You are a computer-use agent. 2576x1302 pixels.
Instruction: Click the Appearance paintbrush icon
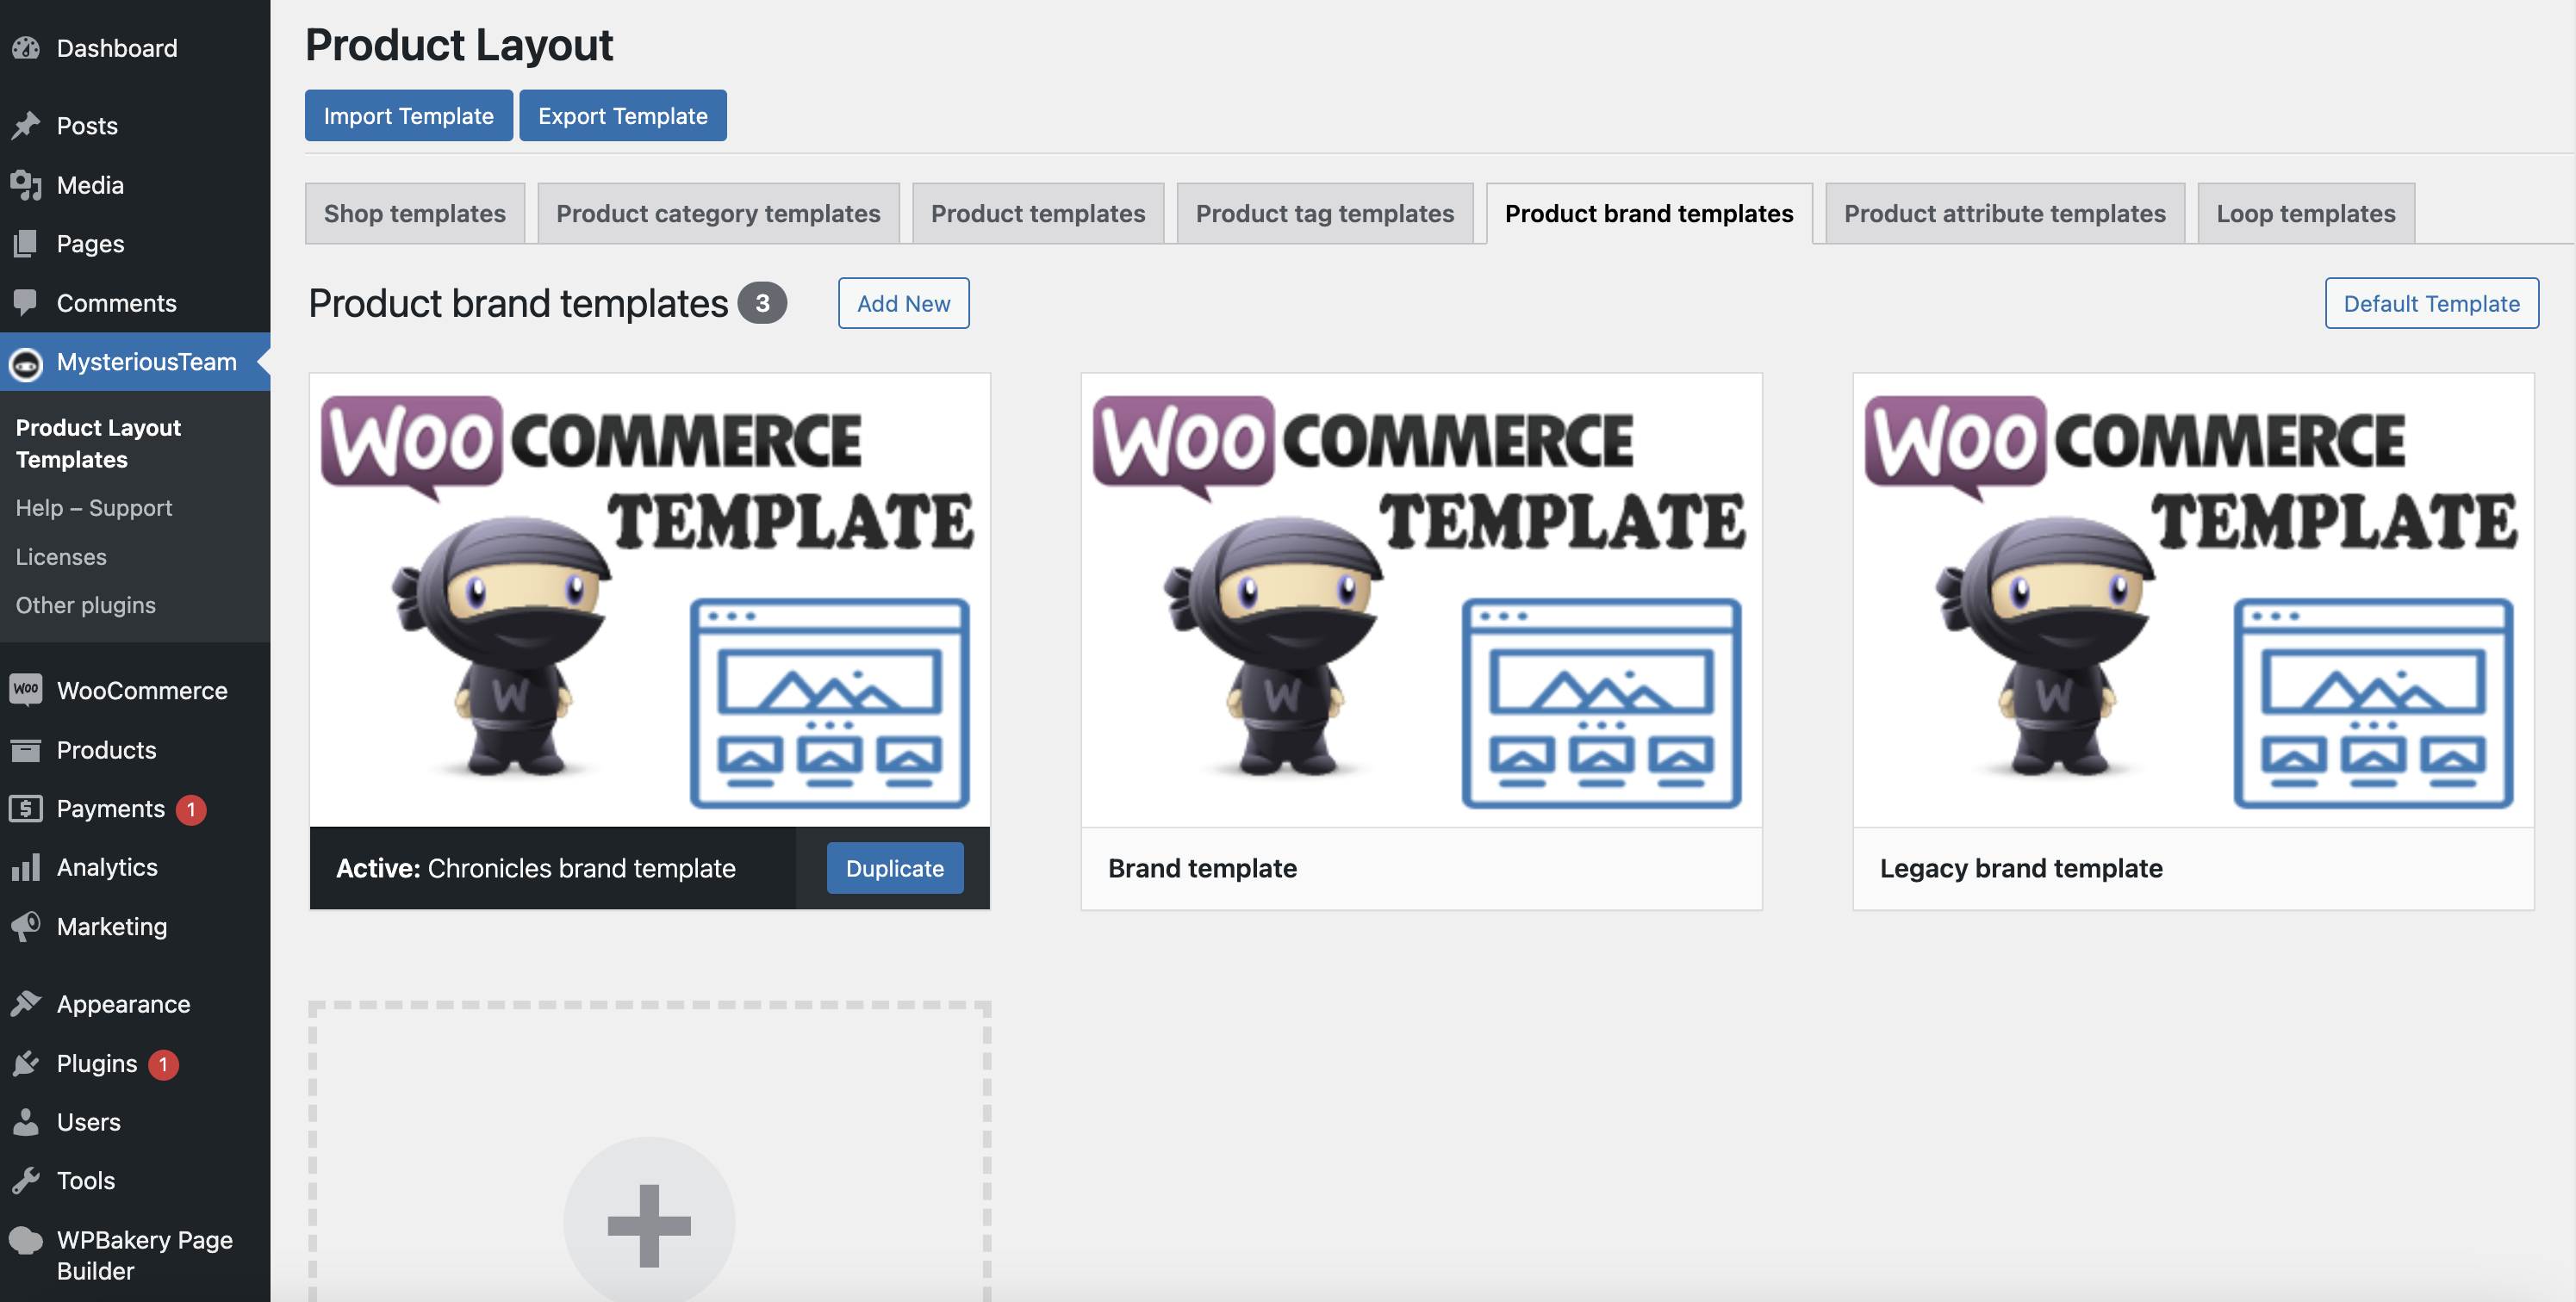click(26, 1003)
